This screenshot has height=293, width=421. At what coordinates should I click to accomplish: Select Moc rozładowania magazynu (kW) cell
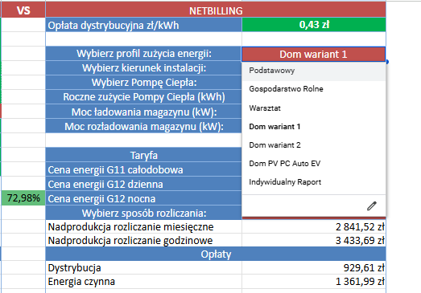tap(143, 126)
